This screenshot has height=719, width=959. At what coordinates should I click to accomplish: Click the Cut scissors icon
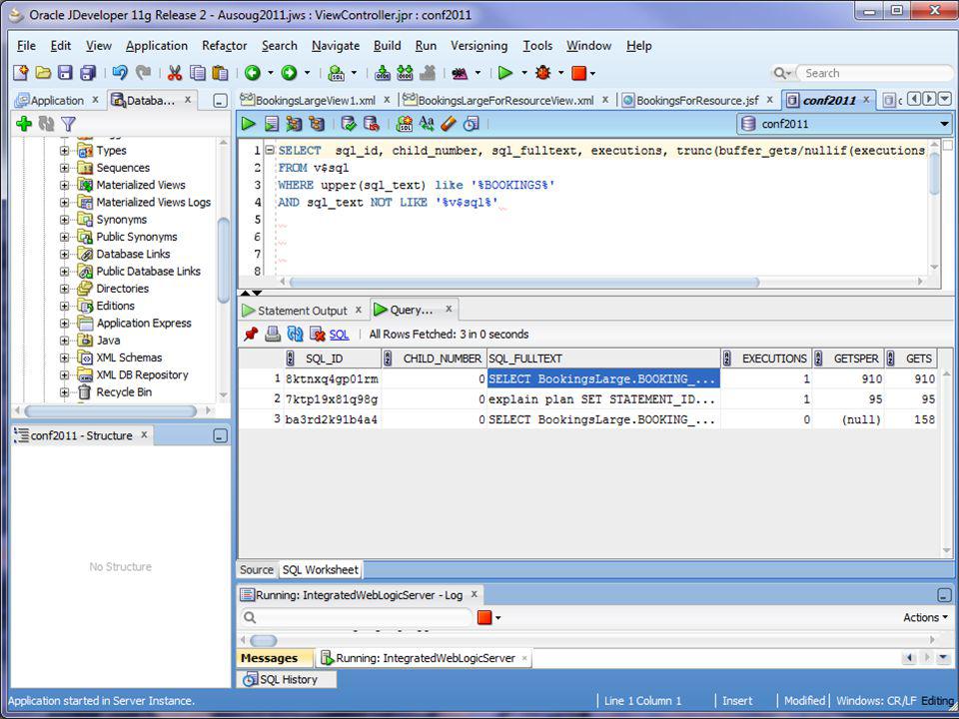pyautogui.click(x=175, y=73)
